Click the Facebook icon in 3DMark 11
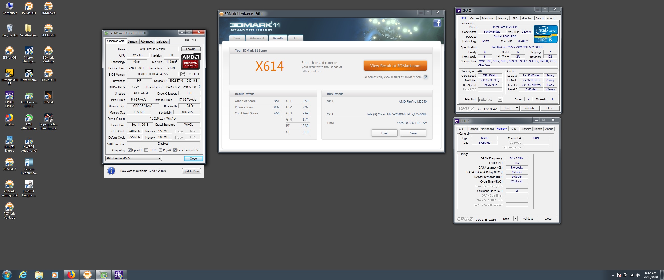The height and width of the screenshot is (280, 664). point(437,23)
